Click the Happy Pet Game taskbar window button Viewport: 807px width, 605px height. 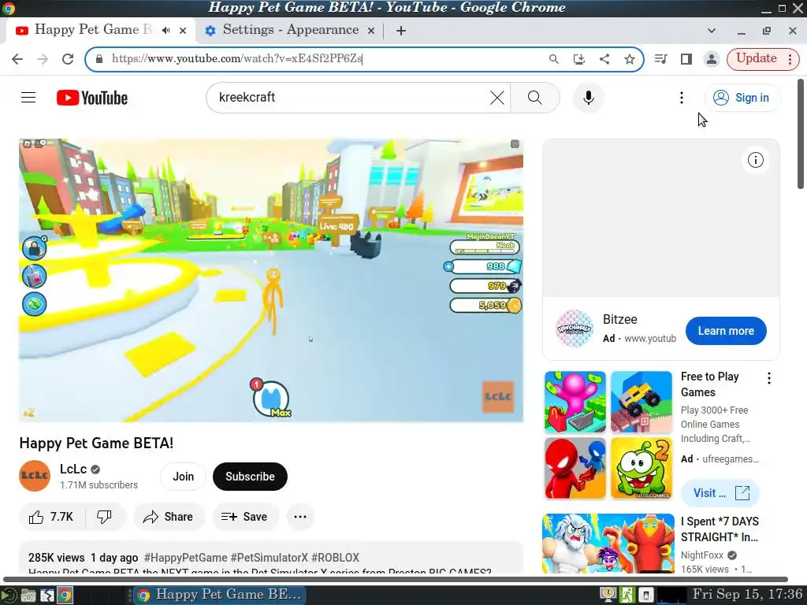click(x=221, y=596)
